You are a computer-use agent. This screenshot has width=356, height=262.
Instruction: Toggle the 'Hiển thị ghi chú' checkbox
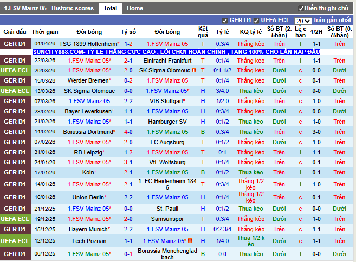coord(301,9)
